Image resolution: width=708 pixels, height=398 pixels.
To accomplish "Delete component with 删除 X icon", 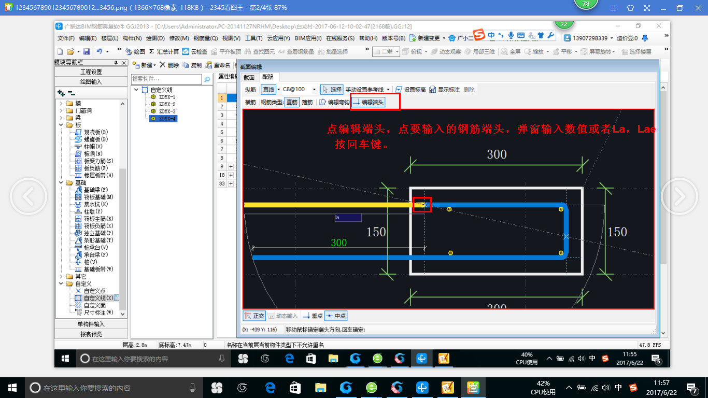I will pyautogui.click(x=169, y=65).
